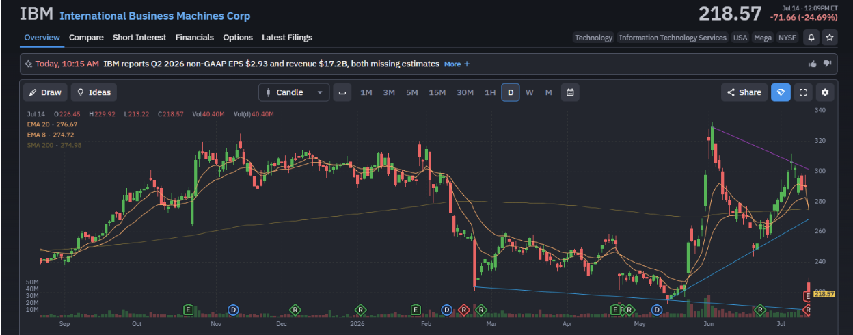Click the yellow 218.57 price axis label

click(824, 294)
